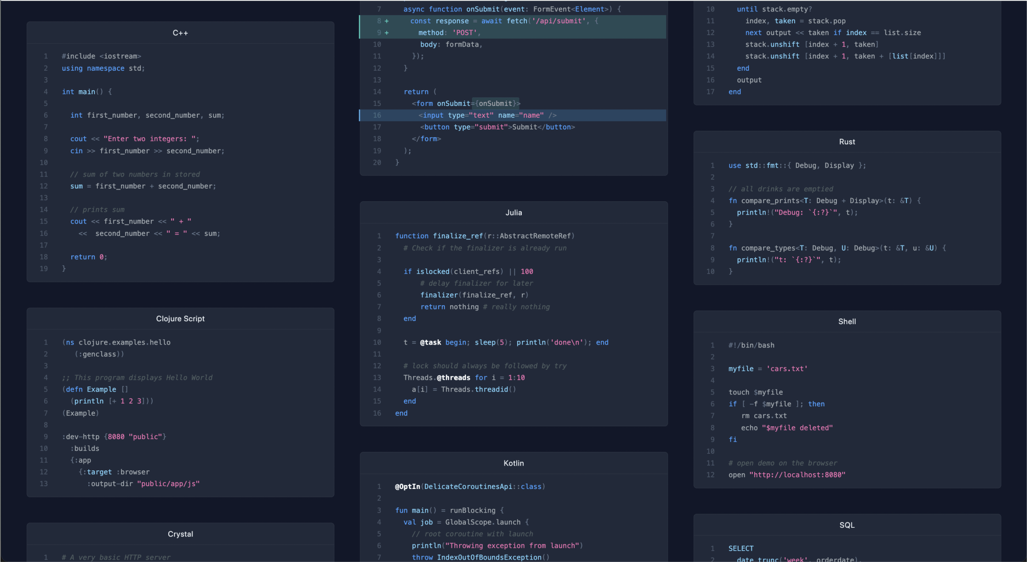Viewport: 1027px width, 562px height.
Task: Click the plus diff marker on line 9
Action: 386,33
